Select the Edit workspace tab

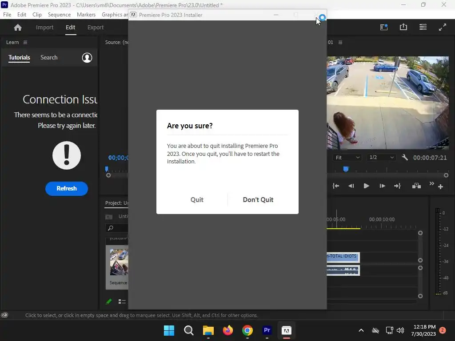(x=70, y=27)
